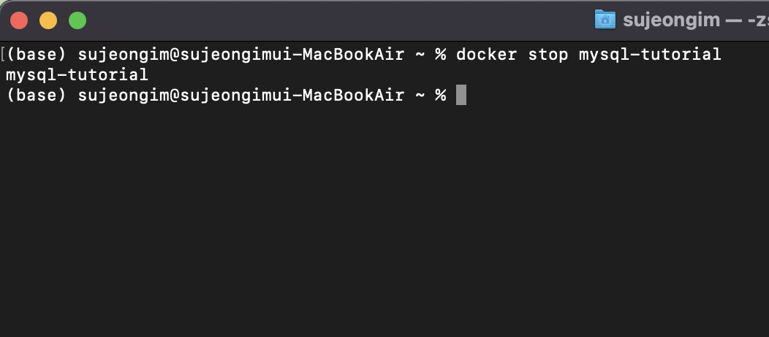Click the tilde on the current prompt line

point(420,96)
